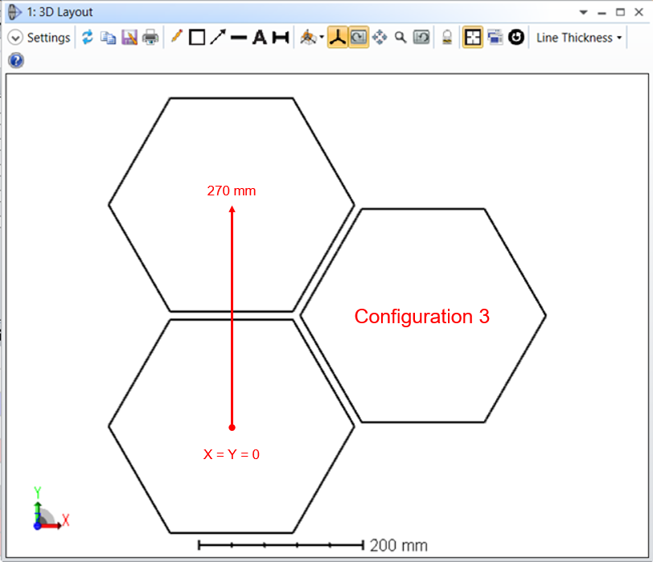Select the zoom magnifier tool
The width and height of the screenshot is (653, 562).
coord(400,38)
